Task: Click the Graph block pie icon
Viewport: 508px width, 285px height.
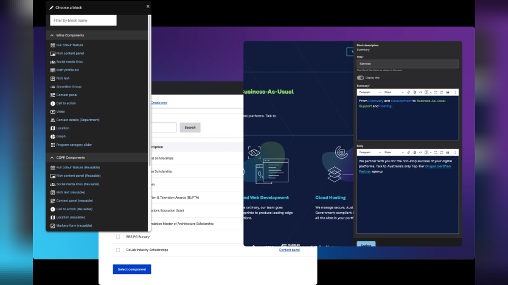Action: point(52,137)
